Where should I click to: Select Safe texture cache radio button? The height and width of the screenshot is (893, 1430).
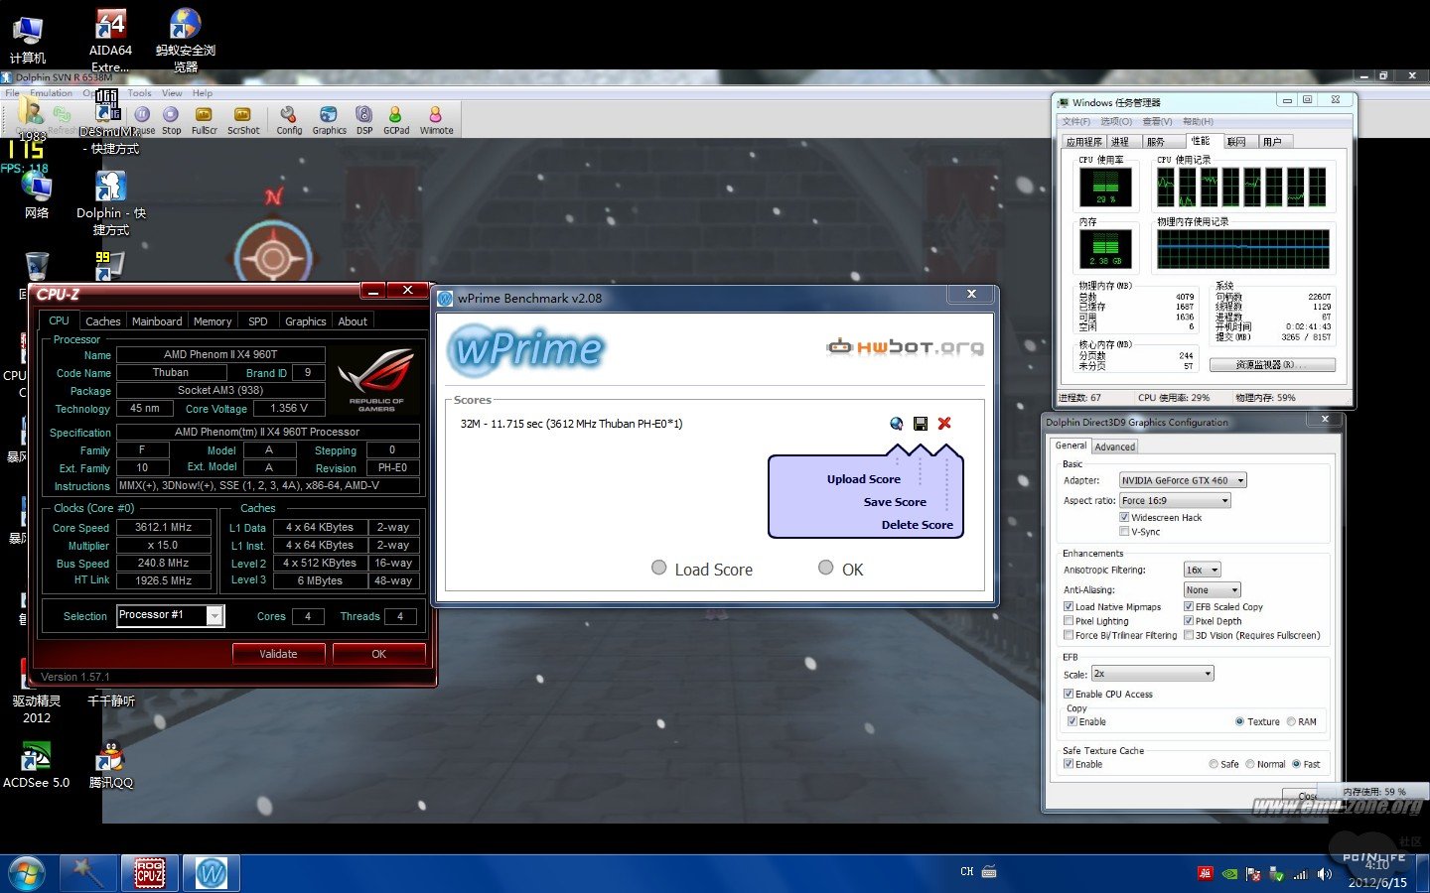coord(1214,764)
